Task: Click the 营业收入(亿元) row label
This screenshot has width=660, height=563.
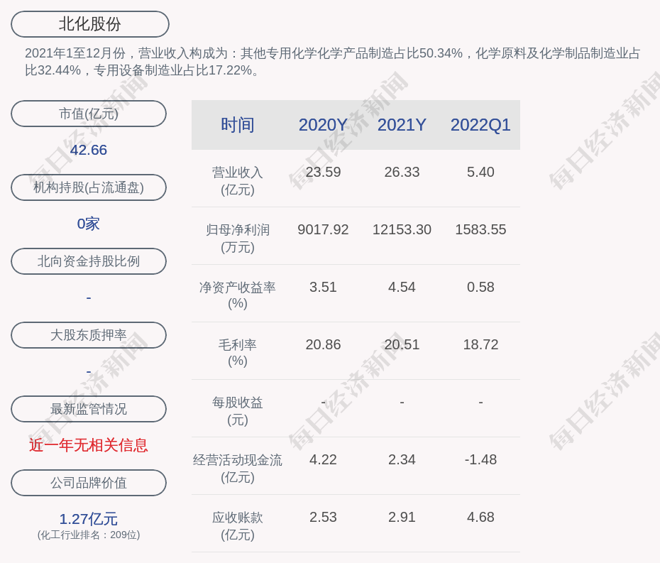Action: pos(238,181)
